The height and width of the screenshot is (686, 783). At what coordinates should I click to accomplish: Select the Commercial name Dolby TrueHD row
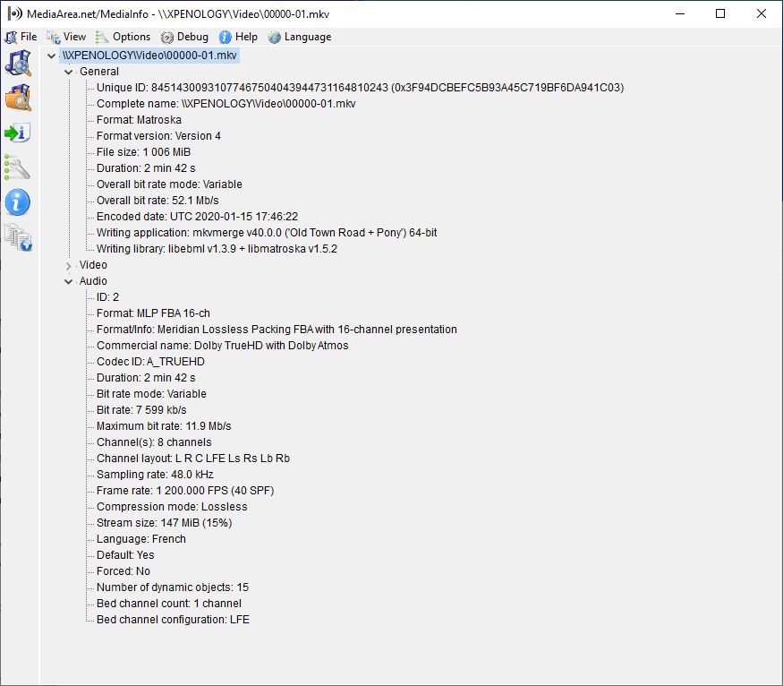(223, 346)
